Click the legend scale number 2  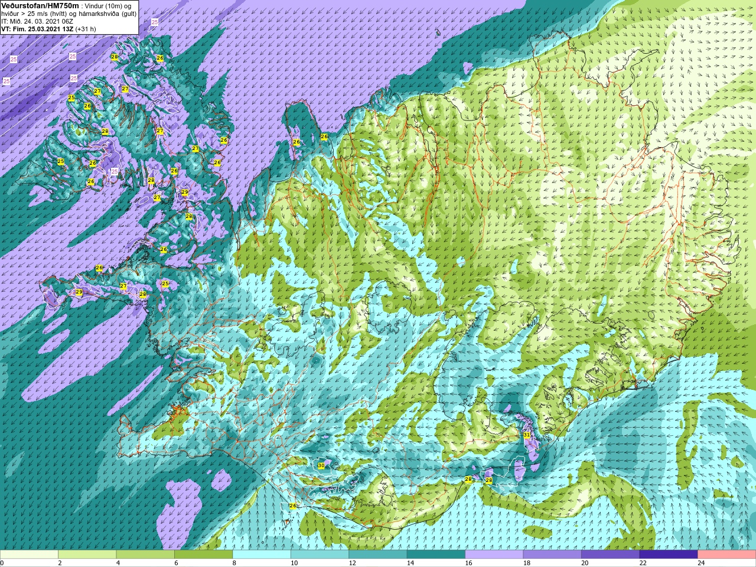[x=60, y=563]
